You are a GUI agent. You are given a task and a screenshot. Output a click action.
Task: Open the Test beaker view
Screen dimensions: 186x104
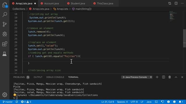coord(5,54)
